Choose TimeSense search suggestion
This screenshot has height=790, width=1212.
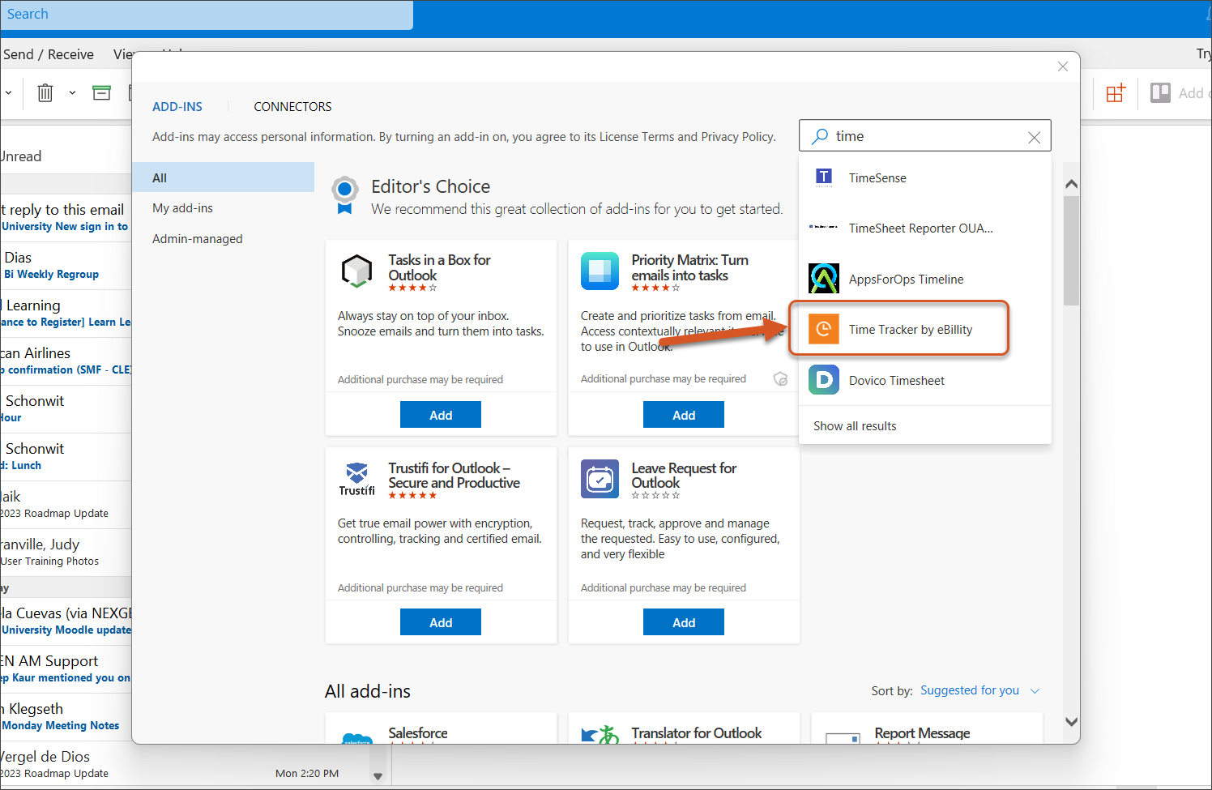925,177
